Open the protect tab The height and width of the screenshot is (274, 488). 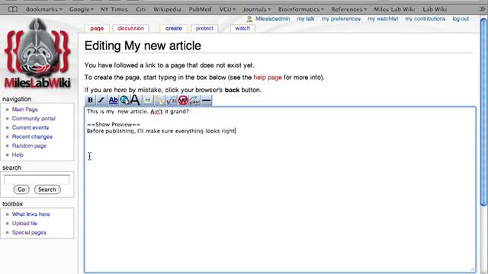click(x=204, y=28)
